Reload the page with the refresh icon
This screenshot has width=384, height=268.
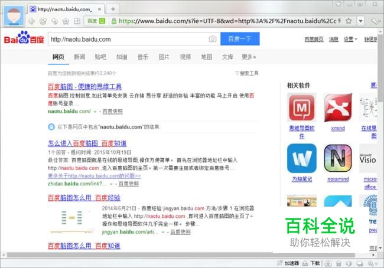point(43,21)
